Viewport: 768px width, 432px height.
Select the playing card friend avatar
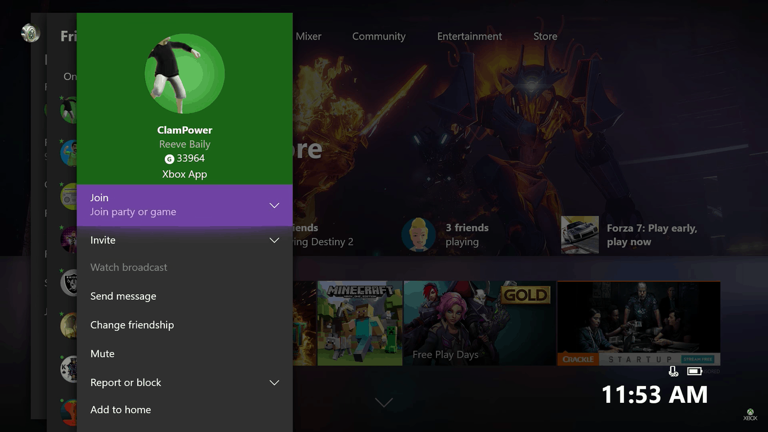coord(69,369)
